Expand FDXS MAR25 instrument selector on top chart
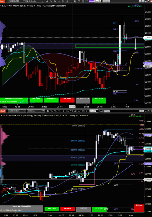Viewport: 152px width, 217px height. [x=17, y=1]
